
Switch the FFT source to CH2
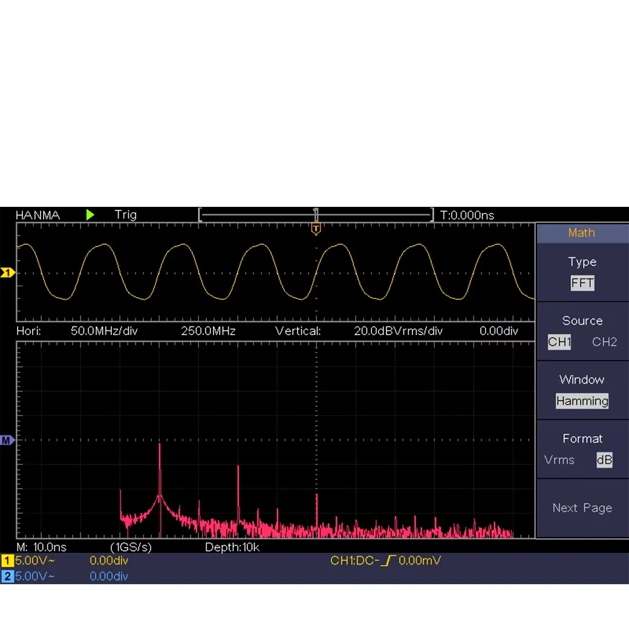click(x=604, y=342)
